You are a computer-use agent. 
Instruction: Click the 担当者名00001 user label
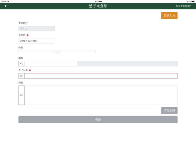183,6
